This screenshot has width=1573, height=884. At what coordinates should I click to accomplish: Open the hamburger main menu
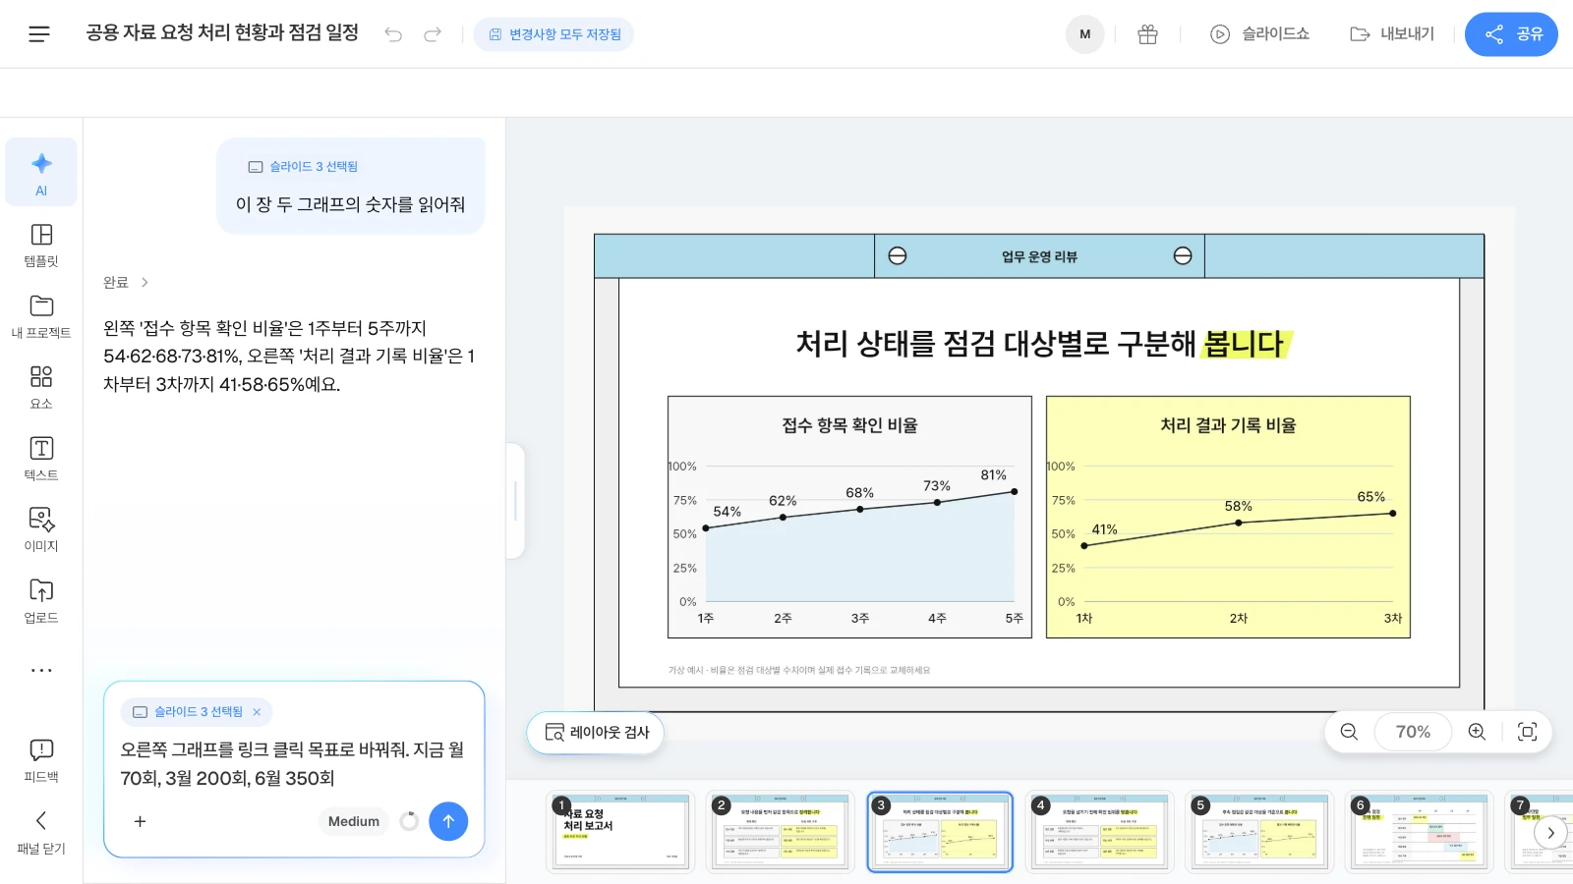39,34
